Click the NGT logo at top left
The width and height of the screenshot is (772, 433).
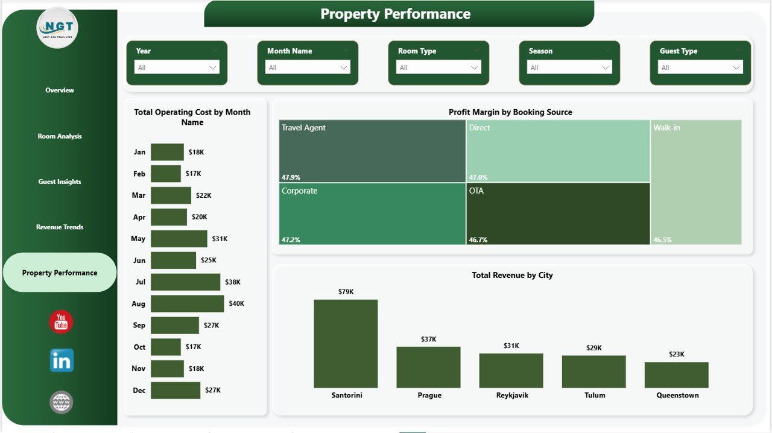57,28
